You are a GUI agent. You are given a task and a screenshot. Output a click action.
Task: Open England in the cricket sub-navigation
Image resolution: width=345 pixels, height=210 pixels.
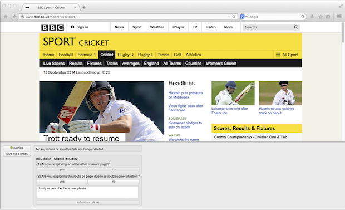[x=151, y=64]
